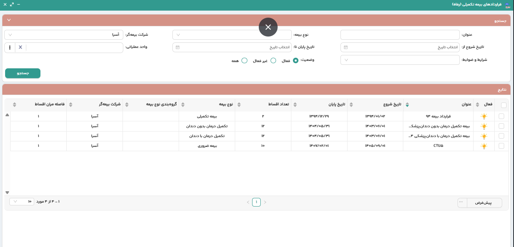Sort table by تعداد اقساط column arrows
The width and height of the screenshot is (514, 247).
pos(295,104)
